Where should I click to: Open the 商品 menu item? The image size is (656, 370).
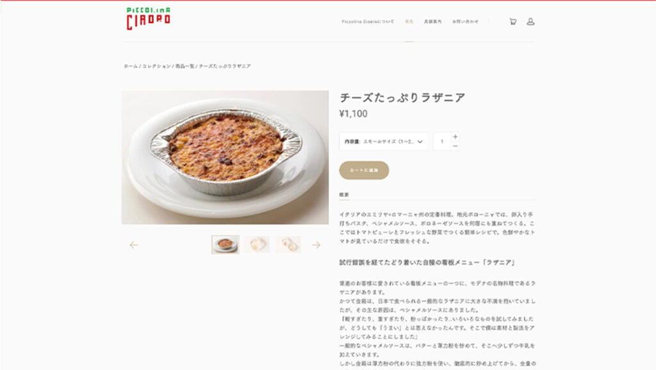409,21
